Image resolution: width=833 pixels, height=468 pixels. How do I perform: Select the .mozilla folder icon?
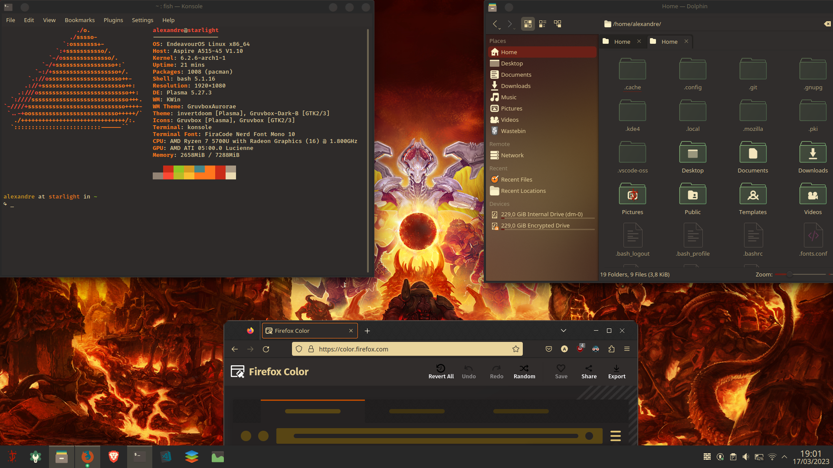click(753, 110)
